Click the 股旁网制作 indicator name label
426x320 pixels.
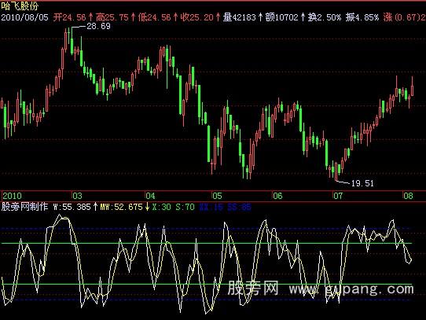[24, 207]
